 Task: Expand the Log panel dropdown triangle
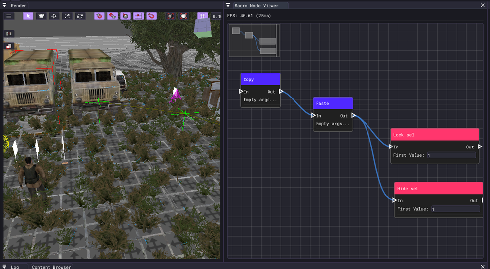coord(5,267)
